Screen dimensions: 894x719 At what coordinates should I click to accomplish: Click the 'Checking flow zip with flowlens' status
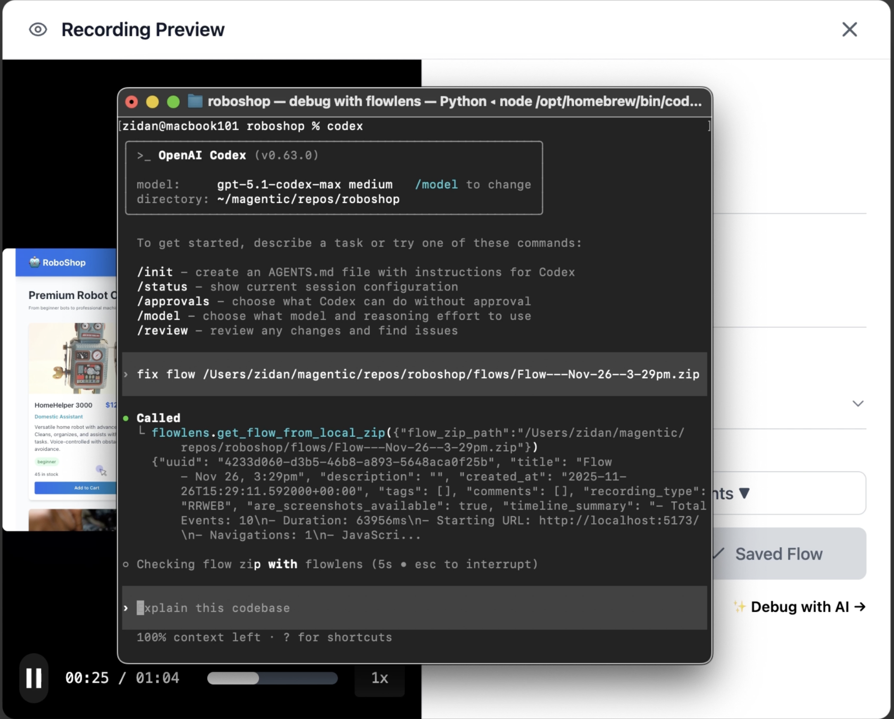coord(337,564)
